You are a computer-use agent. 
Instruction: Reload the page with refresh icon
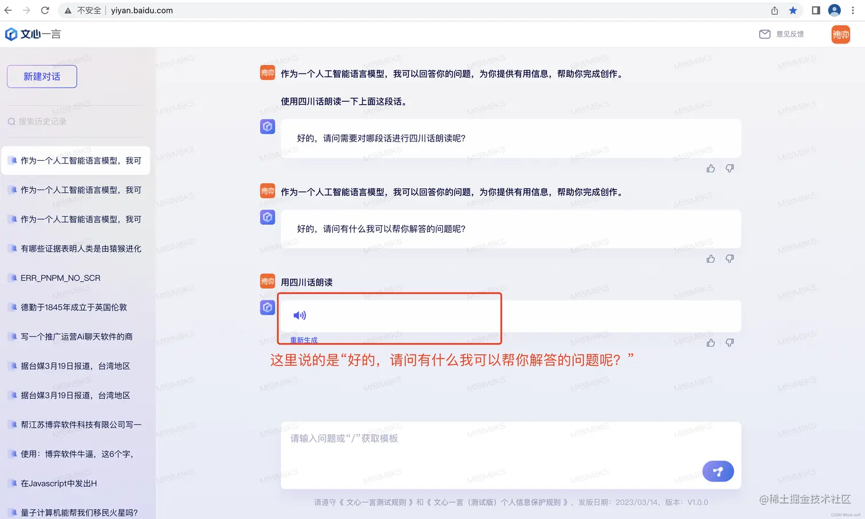click(45, 10)
